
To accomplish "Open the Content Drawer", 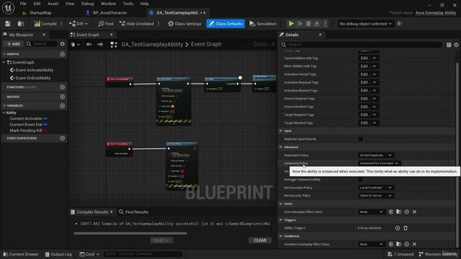I will (x=21, y=254).
